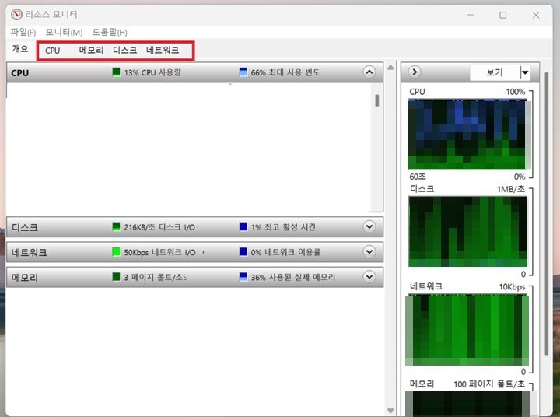Collapse the graph pane with arrow button
The width and height of the screenshot is (560, 417).
[x=415, y=72]
